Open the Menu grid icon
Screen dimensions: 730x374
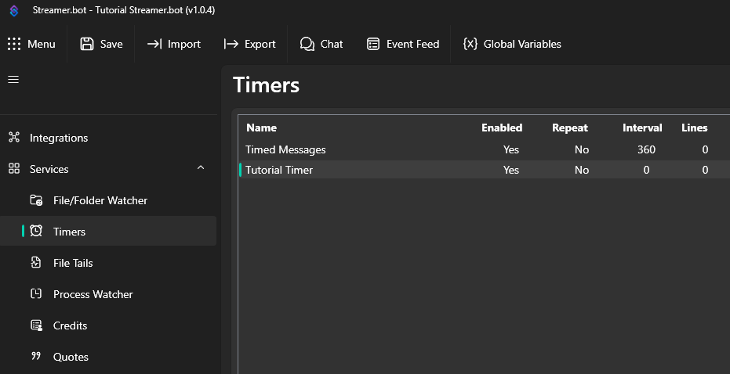(x=14, y=44)
